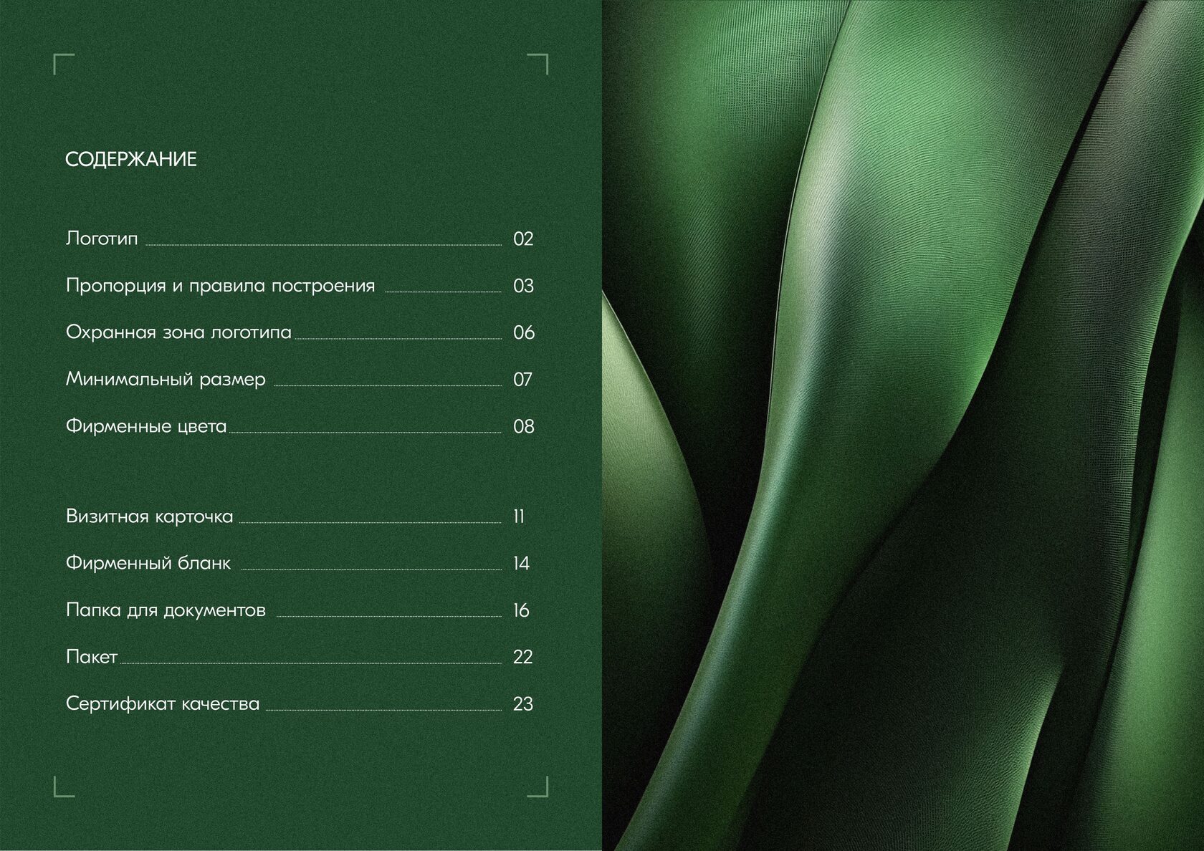Click page number 02
The width and height of the screenshot is (1204, 851).
[x=524, y=239]
